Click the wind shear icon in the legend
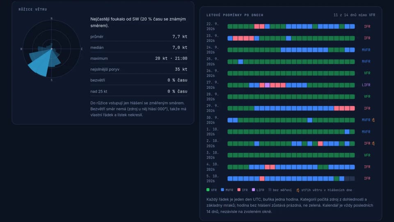 298,190
